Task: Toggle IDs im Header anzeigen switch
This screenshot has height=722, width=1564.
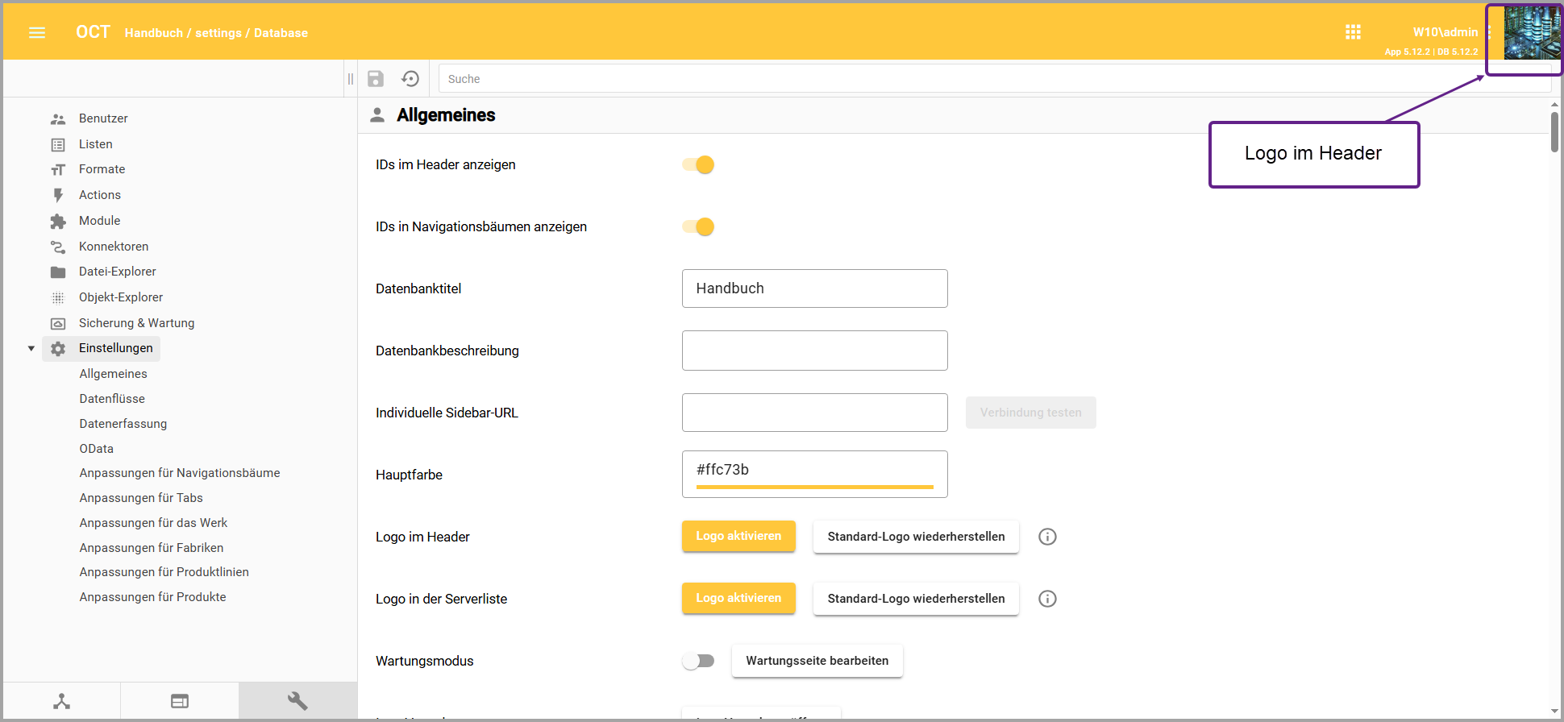Action: click(x=698, y=165)
